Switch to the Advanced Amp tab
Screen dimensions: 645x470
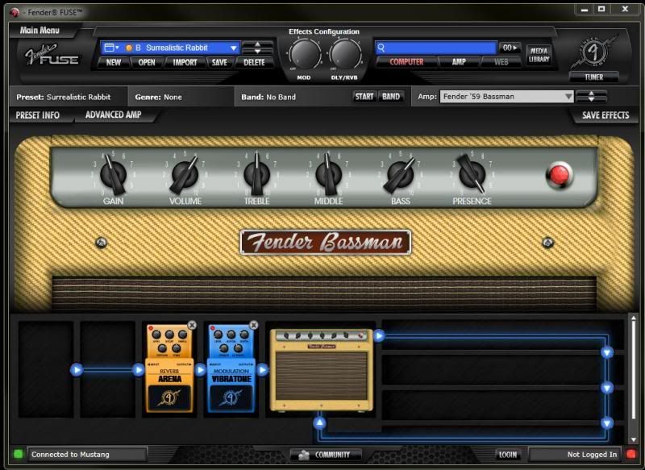(x=114, y=115)
